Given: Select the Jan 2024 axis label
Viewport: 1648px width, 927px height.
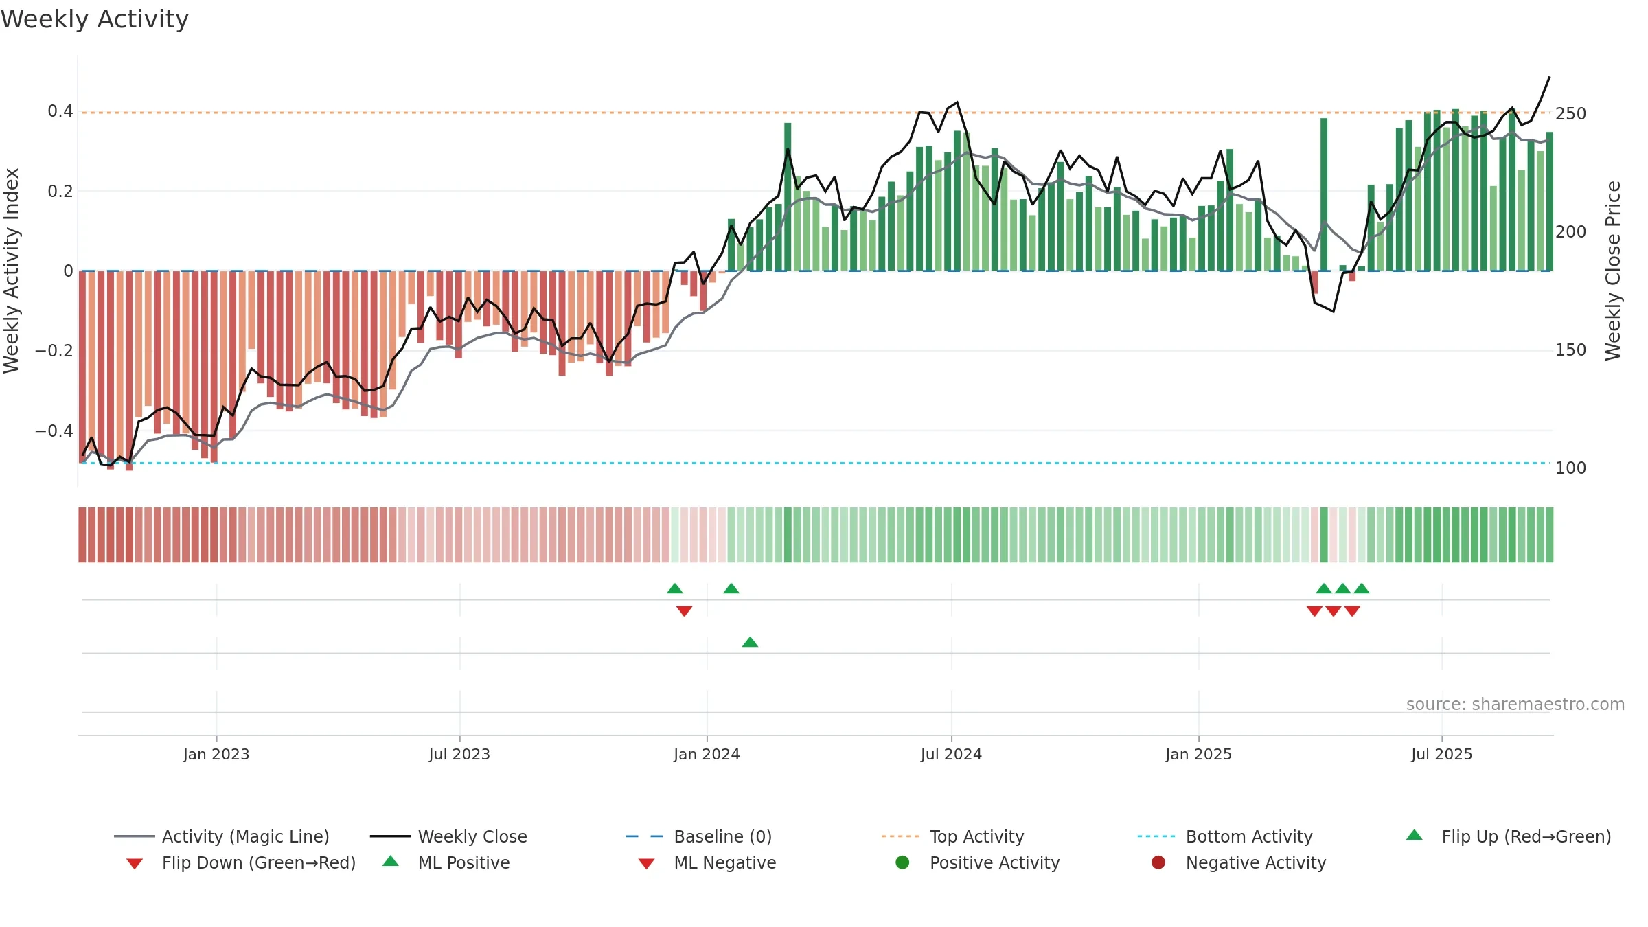Looking at the screenshot, I should [x=707, y=754].
